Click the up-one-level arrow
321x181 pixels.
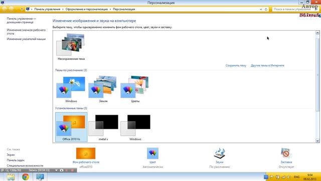[22, 9]
